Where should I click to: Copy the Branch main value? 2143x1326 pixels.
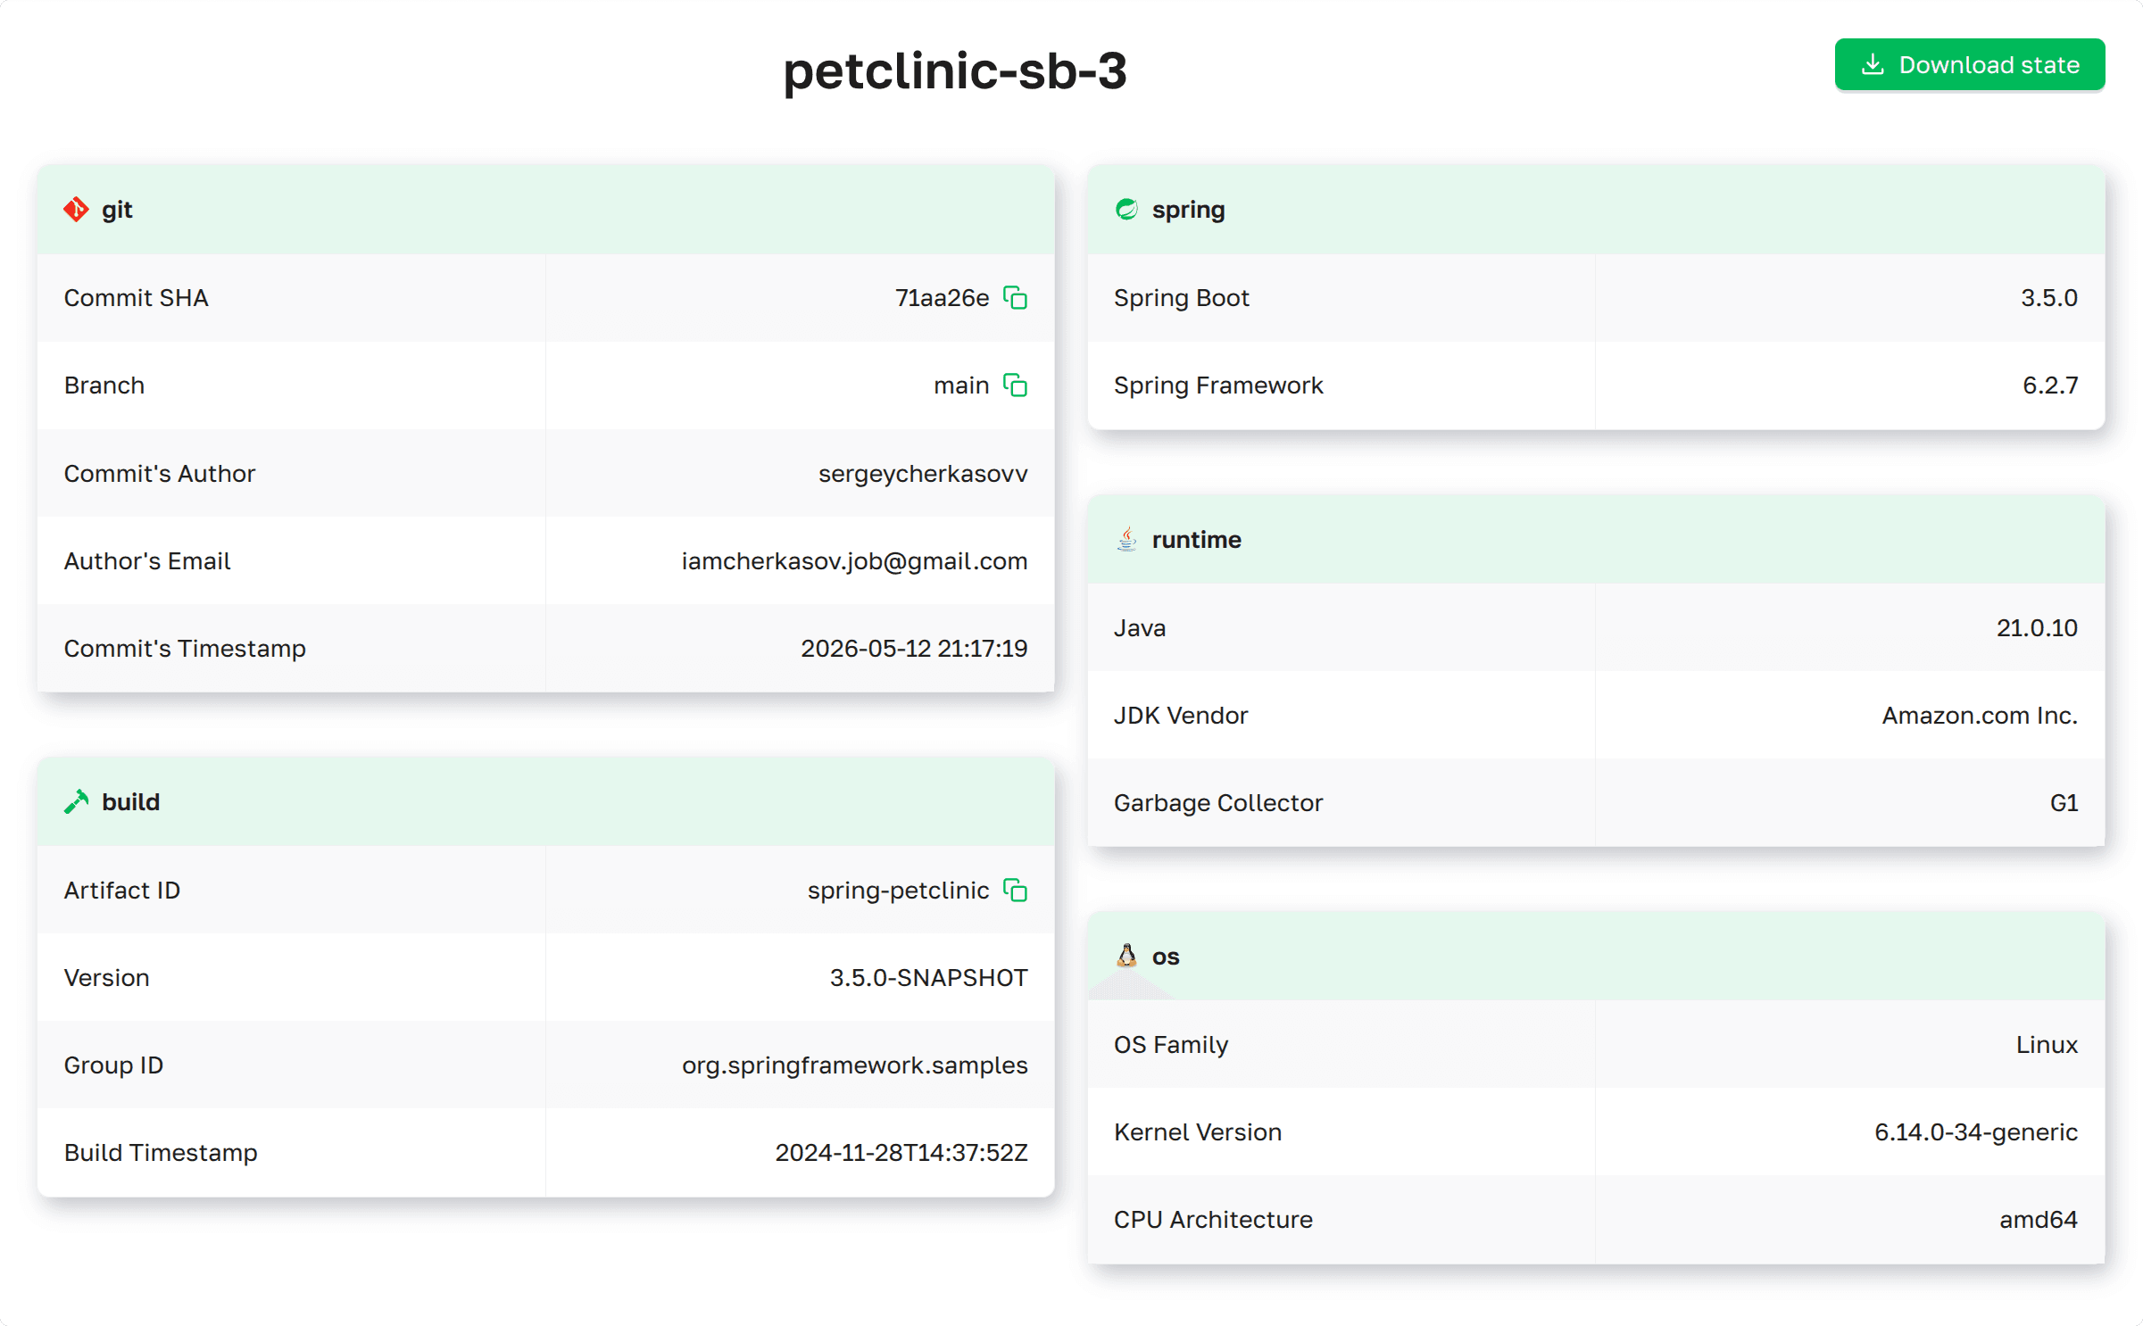(x=1015, y=385)
